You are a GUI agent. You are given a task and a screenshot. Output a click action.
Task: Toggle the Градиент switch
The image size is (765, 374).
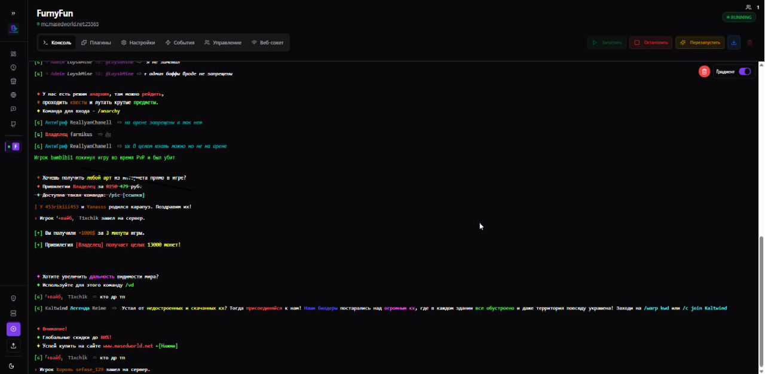point(743,71)
